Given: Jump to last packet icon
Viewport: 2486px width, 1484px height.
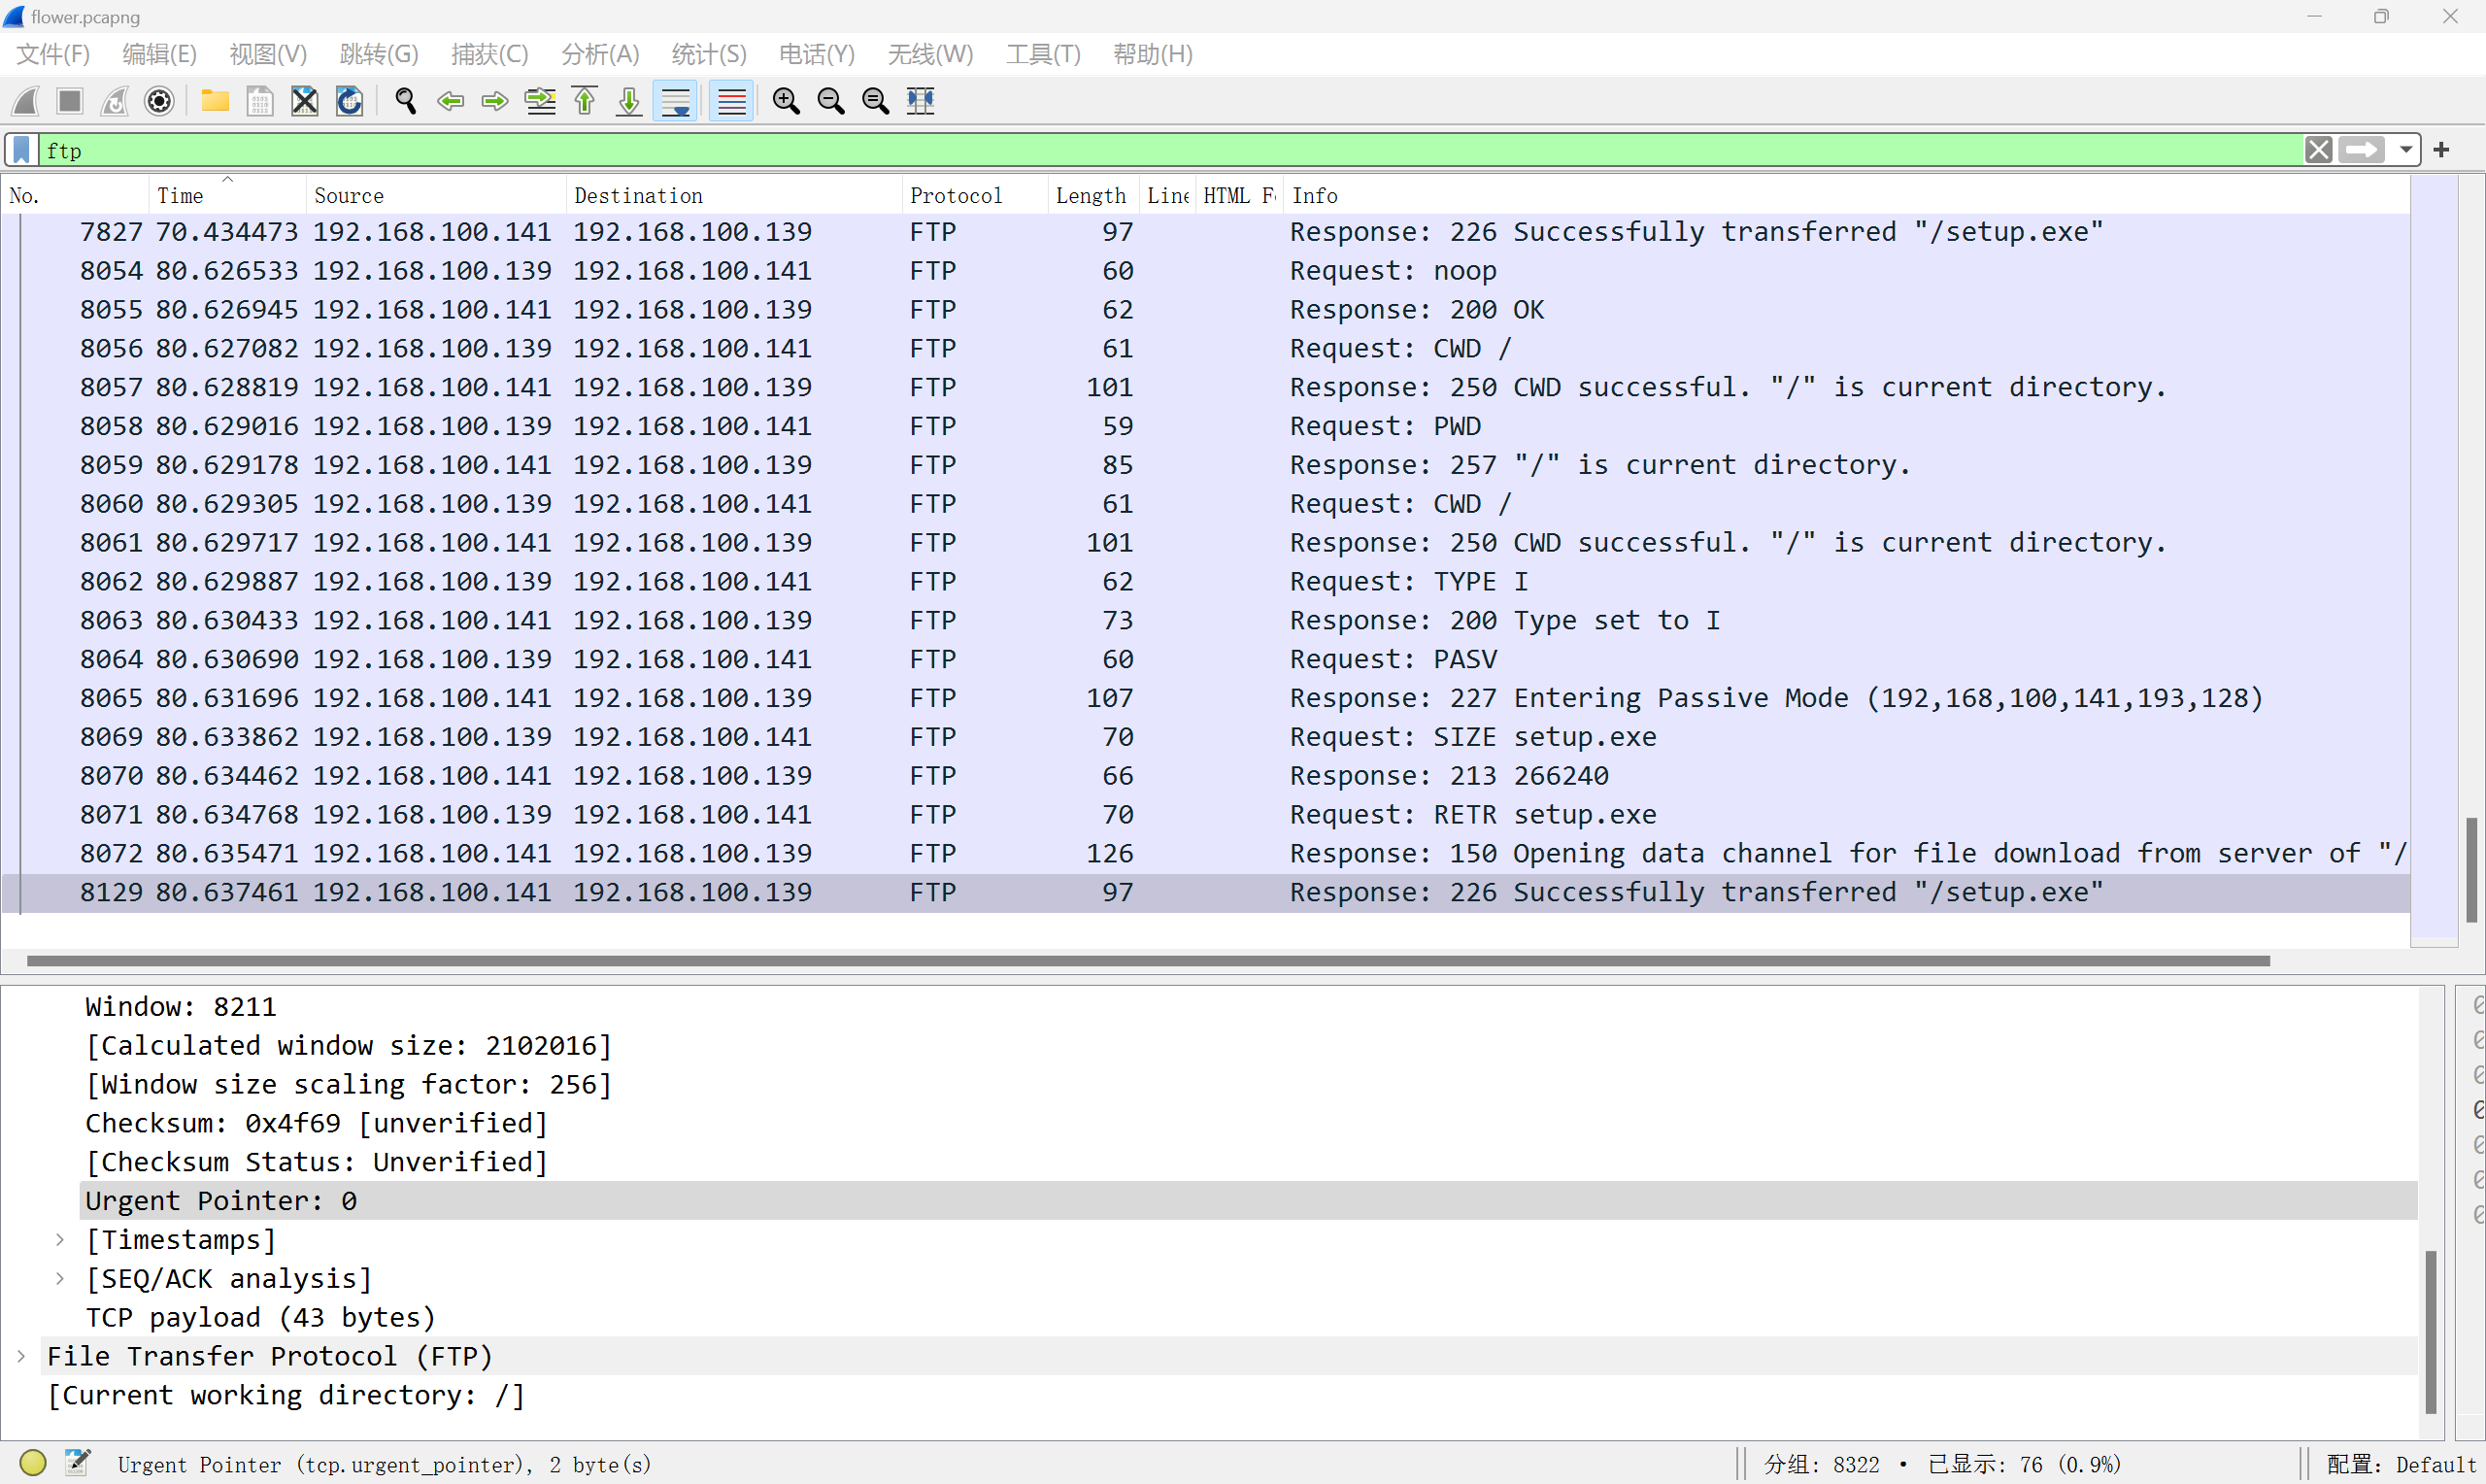Looking at the screenshot, I should (629, 101).
